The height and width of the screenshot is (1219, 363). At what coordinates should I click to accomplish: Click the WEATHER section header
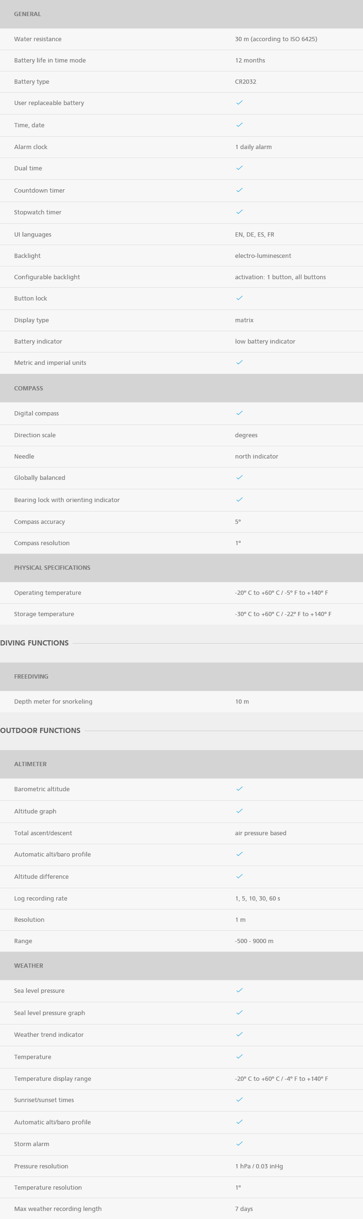[181, 965]
